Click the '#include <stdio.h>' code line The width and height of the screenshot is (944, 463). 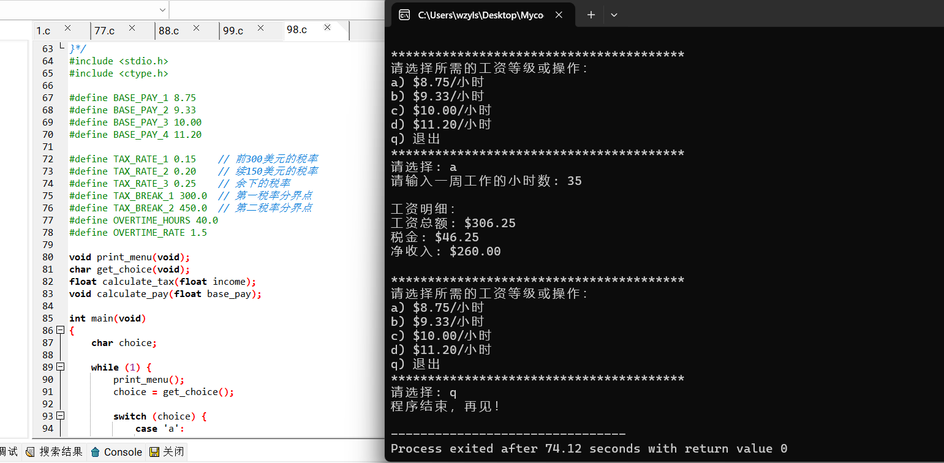[119, 61]
